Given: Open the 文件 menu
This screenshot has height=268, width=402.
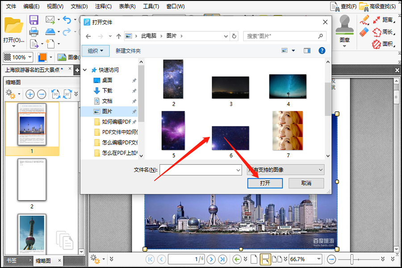Looking at the screenshot, I should click(x=11, y=6).
